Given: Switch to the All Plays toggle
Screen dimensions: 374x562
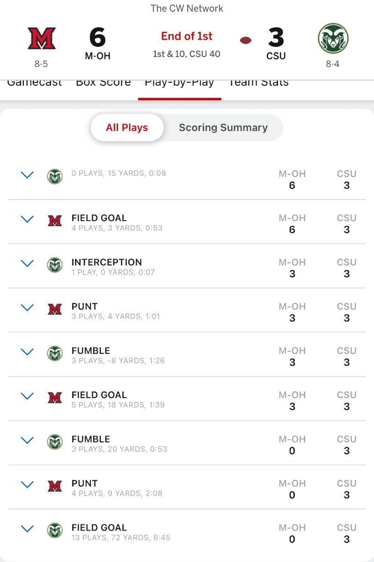Looking at the screenshot, I should (x=127, y=127).
